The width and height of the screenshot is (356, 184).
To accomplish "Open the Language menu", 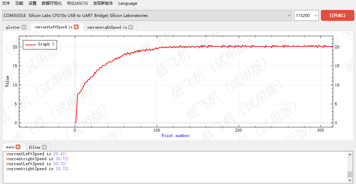I will pyautogui.click(x=128, y=3).
